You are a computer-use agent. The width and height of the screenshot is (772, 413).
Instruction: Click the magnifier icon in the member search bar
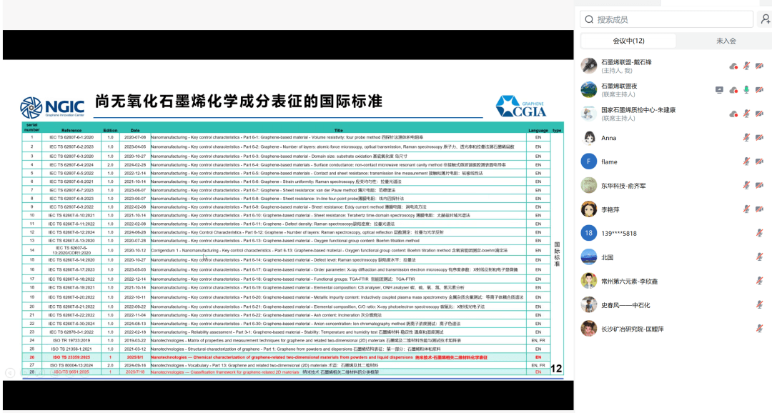[588, 18]
